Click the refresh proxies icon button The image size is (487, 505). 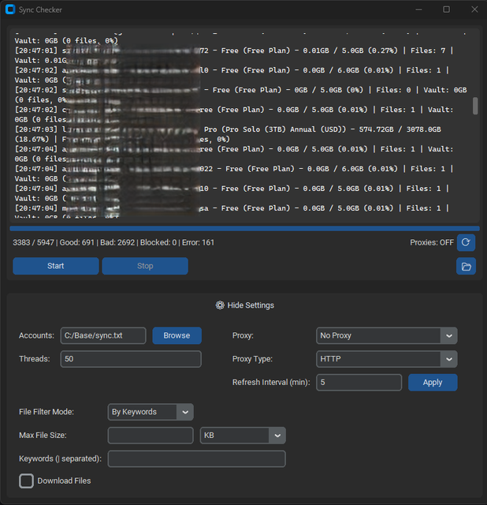[x=466, y=243]
